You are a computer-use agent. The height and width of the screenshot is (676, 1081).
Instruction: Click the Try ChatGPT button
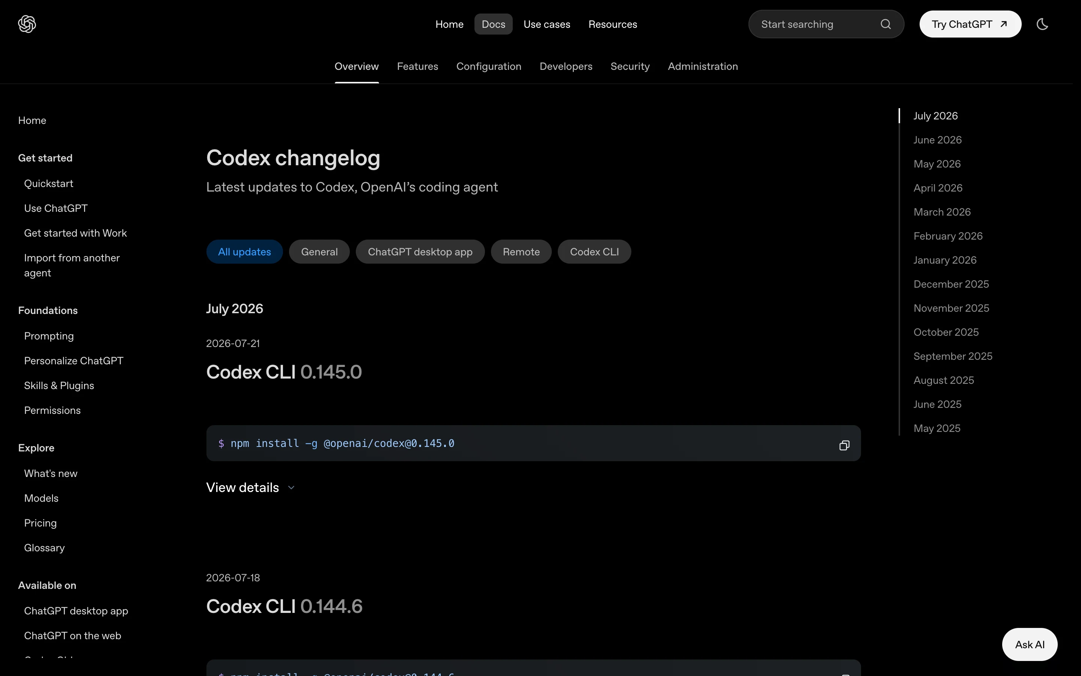pyautogui.click(x=970, y=24)
